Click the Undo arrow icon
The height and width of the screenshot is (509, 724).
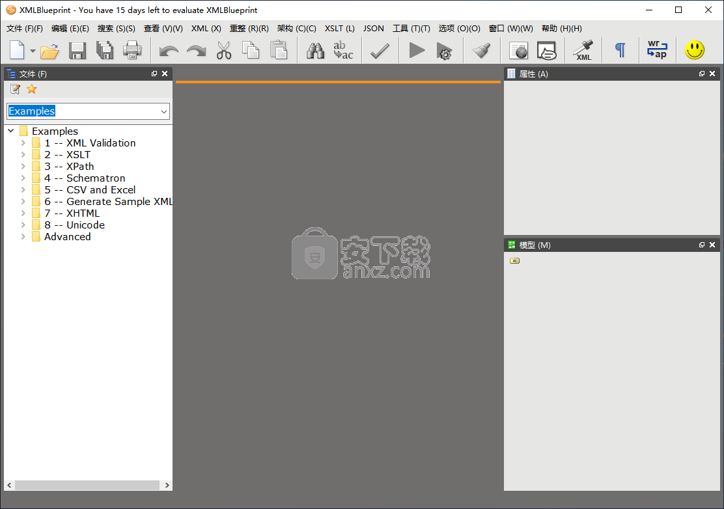169,51
